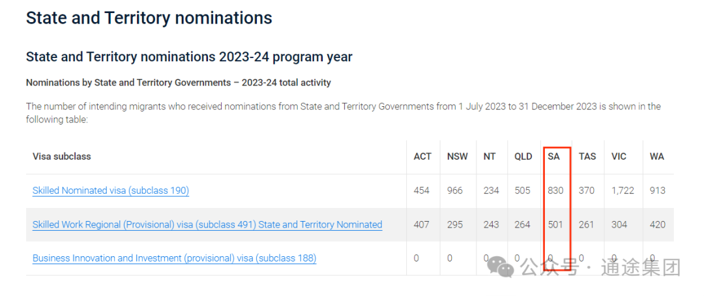Select the TAS column header
The width and height of the screenshot is (704, 296).
[x=587, y=156]
